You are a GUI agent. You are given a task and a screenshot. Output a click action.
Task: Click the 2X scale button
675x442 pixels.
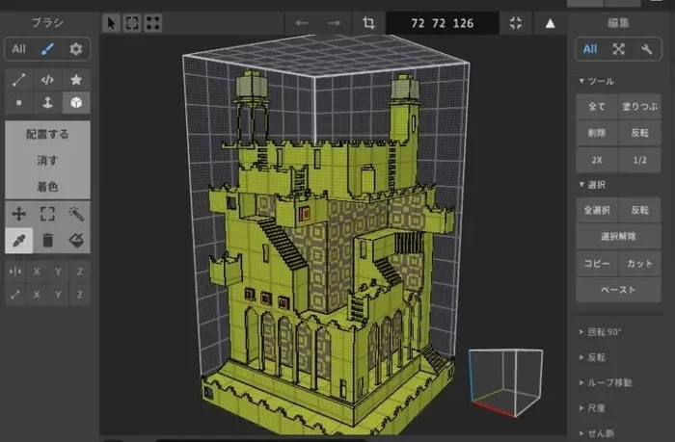[597, 160]
